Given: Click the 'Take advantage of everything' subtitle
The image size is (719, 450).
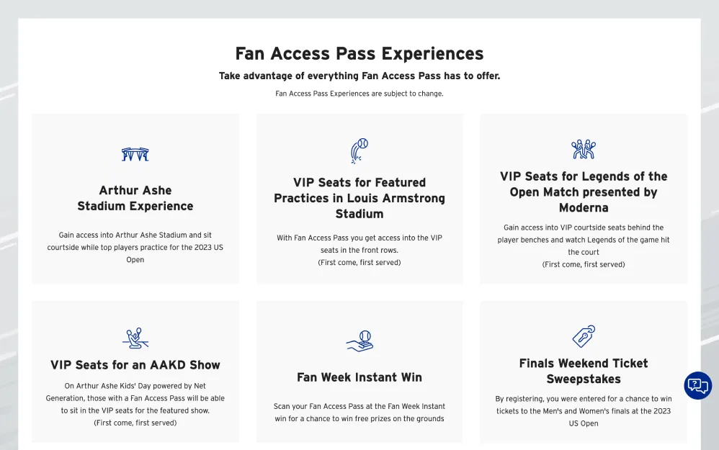Looking at the screenshot, I should [x=359, y=76].
